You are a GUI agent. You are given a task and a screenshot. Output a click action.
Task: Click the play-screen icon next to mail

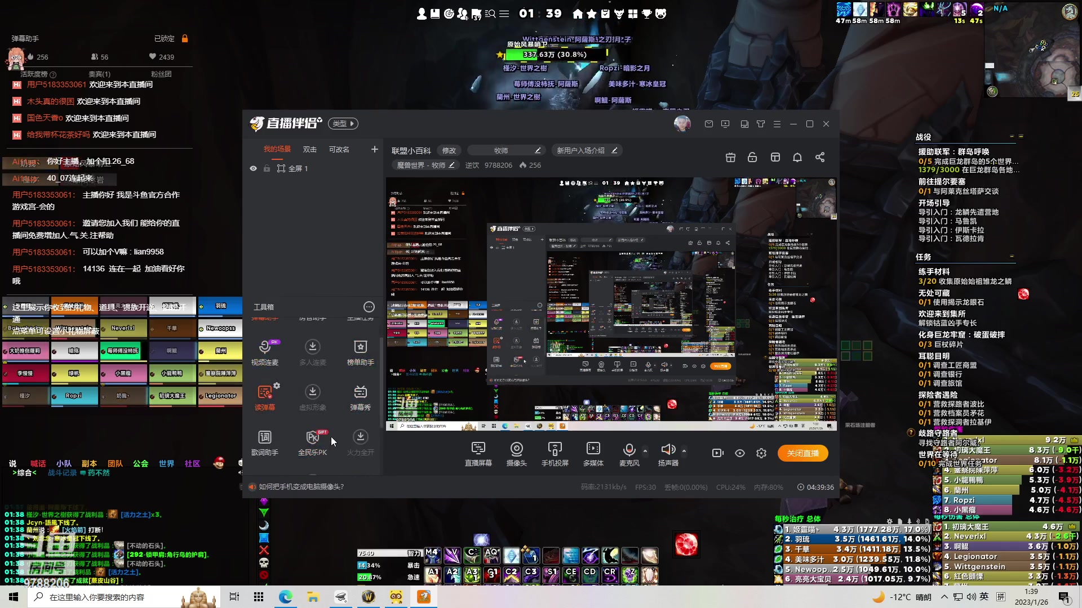click(725, 124)
